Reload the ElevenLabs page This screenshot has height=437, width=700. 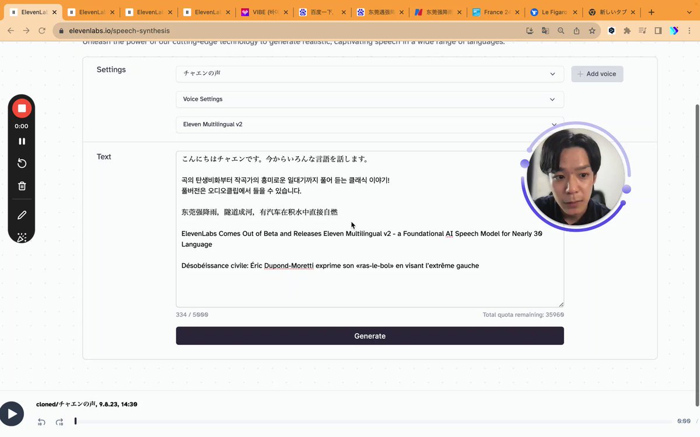pos(42,30)
